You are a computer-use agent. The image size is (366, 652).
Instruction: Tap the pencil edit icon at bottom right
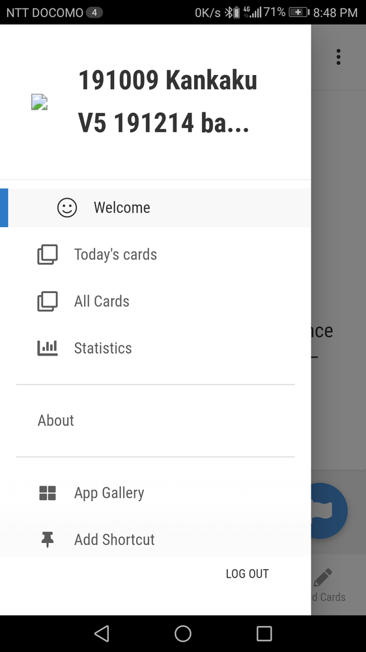click(323, 577)
